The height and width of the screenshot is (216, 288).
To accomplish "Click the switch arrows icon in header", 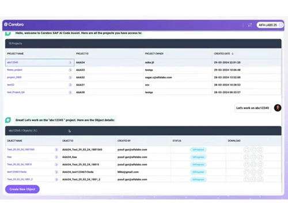I will click(250, 25).
